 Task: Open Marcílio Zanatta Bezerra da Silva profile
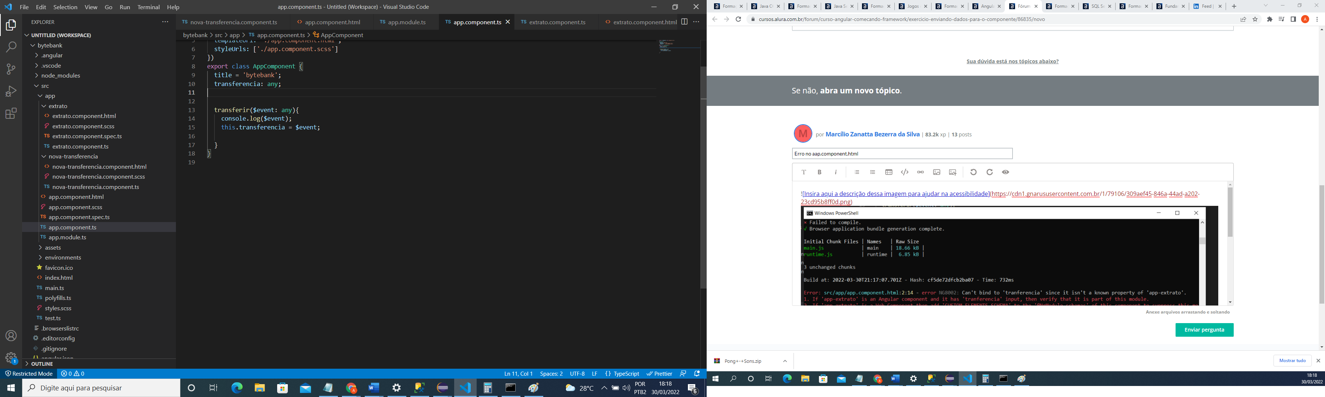[872, 134]
